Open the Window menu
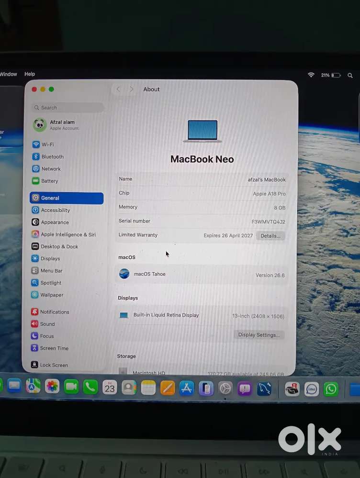Screen dimensions: 360x478 (x=8, y=74)
